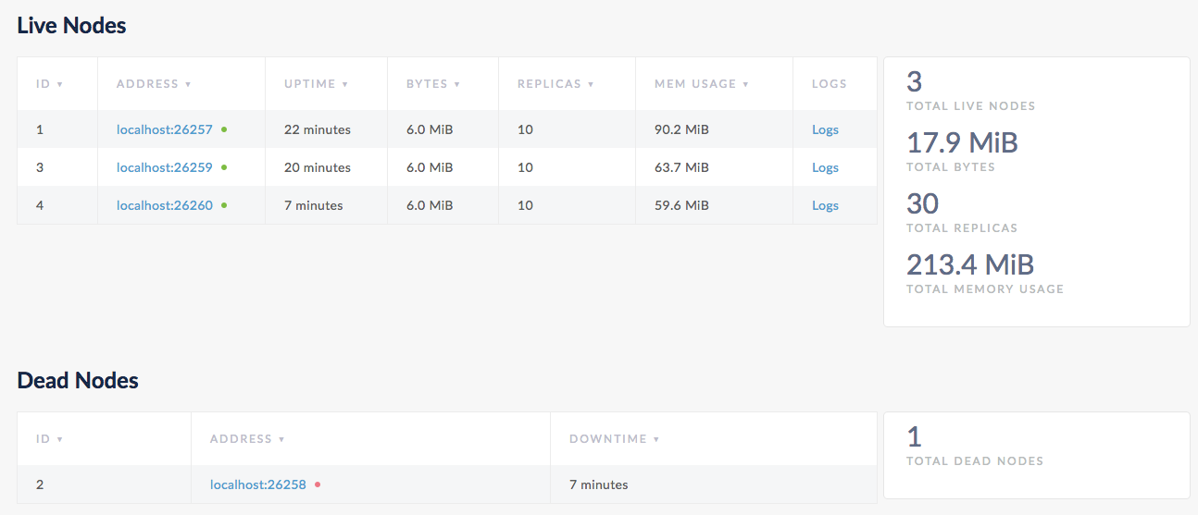Open node localhost:26259 details

[164, 167]
